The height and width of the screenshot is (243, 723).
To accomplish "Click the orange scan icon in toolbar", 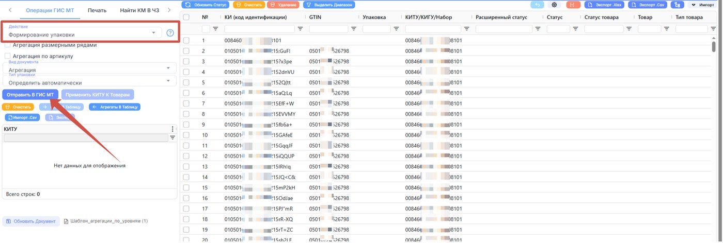I will 572,5.
